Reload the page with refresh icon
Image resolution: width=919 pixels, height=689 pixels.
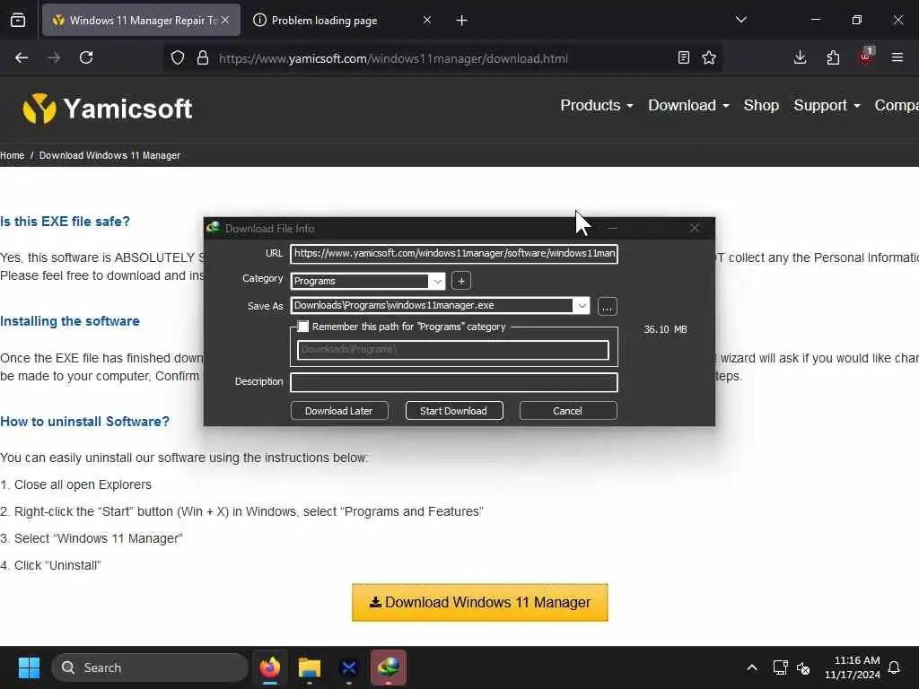[x=86, y=57]
